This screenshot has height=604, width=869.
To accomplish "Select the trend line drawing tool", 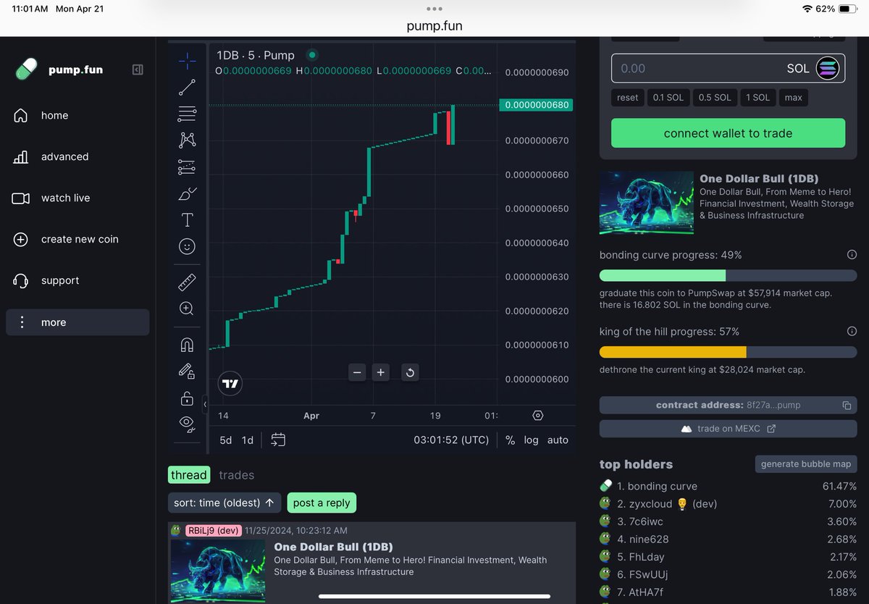I will [x=187, y=88].
